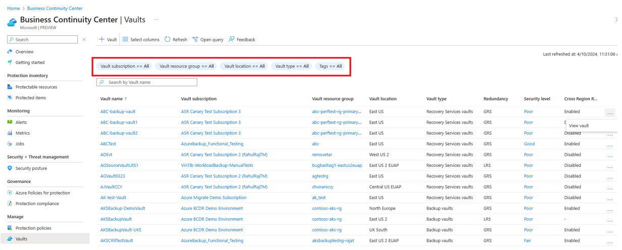Viewport: 622px width, 250px height.
Task: Select the UK South location cell
Action: (x=379, y=230)
